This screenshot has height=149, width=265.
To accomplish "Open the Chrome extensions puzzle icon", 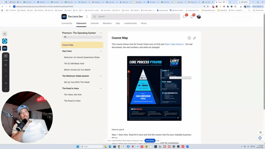I will point(235,6).
